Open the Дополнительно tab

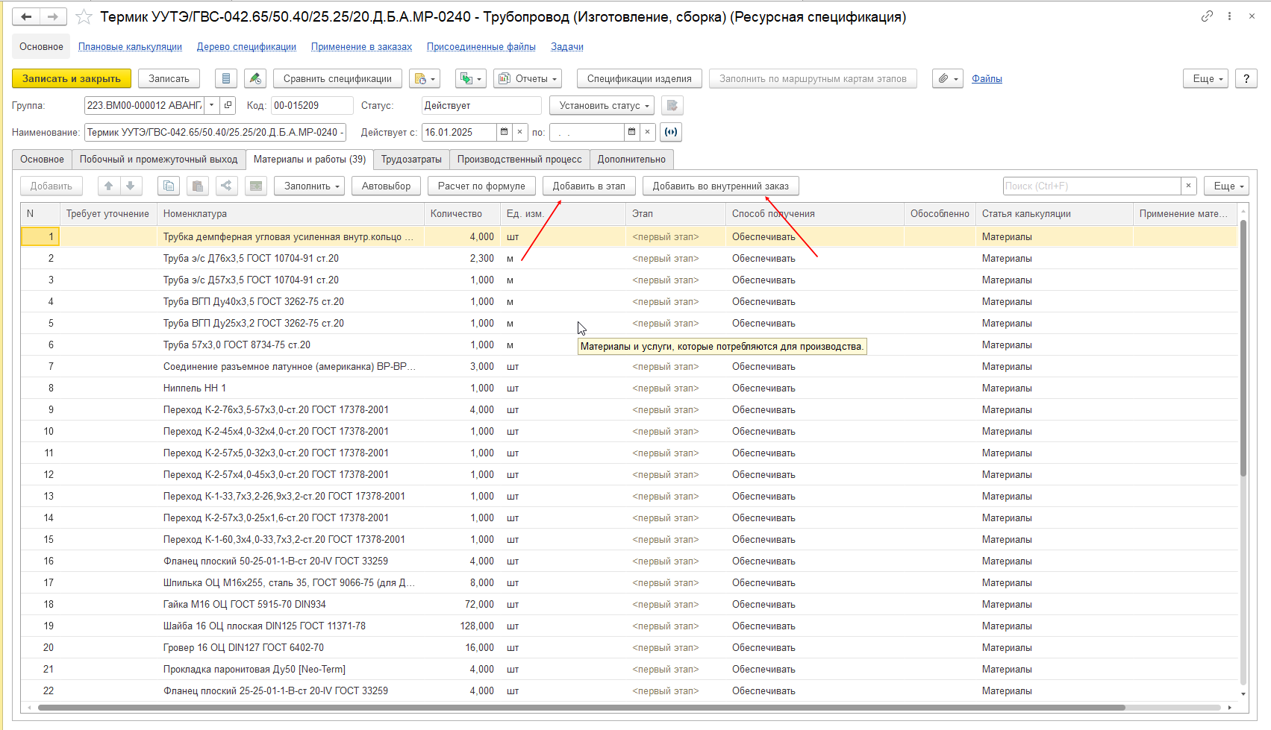631,159
